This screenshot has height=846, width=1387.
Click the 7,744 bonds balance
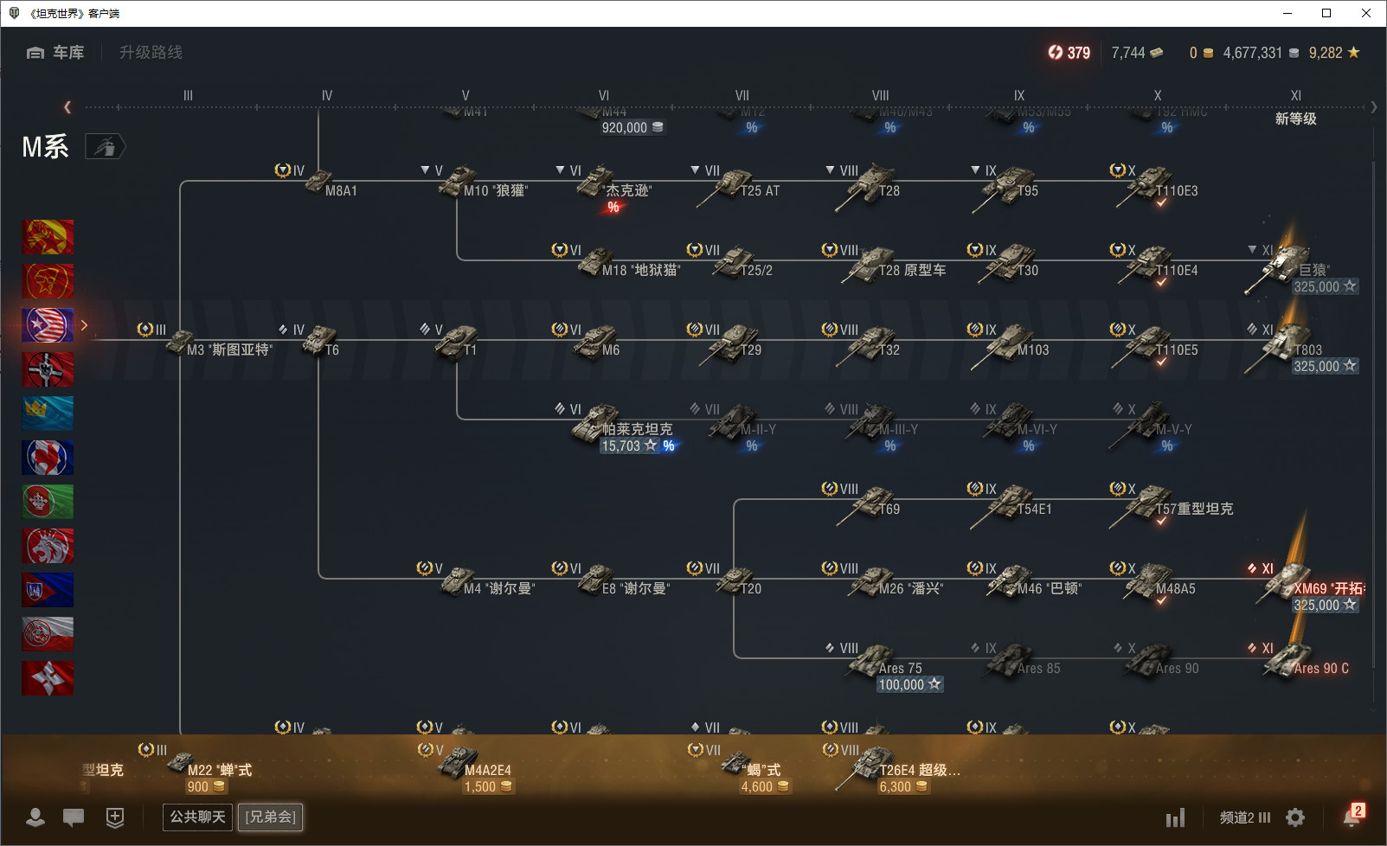pos(1137,53)
